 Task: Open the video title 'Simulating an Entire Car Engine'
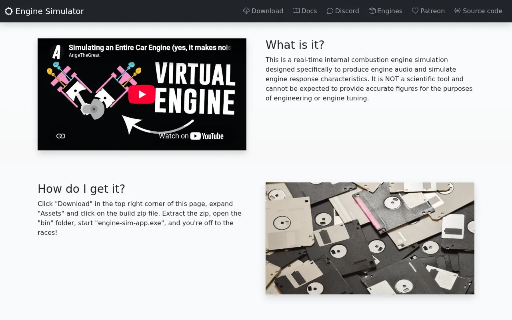coord(150,48)
